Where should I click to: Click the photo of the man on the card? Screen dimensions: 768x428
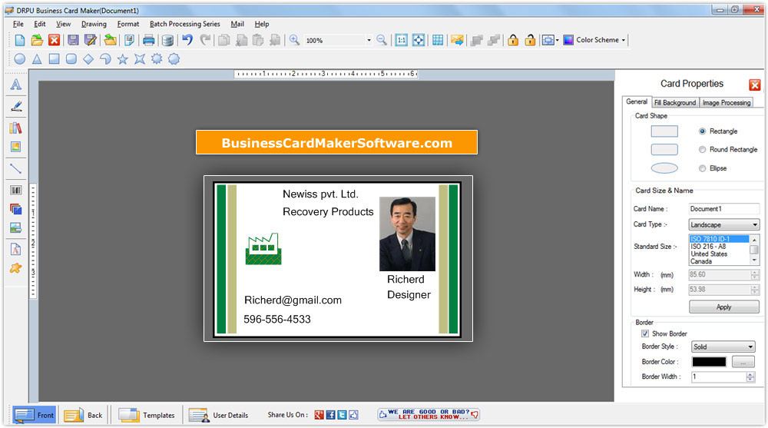coord(407,234)
